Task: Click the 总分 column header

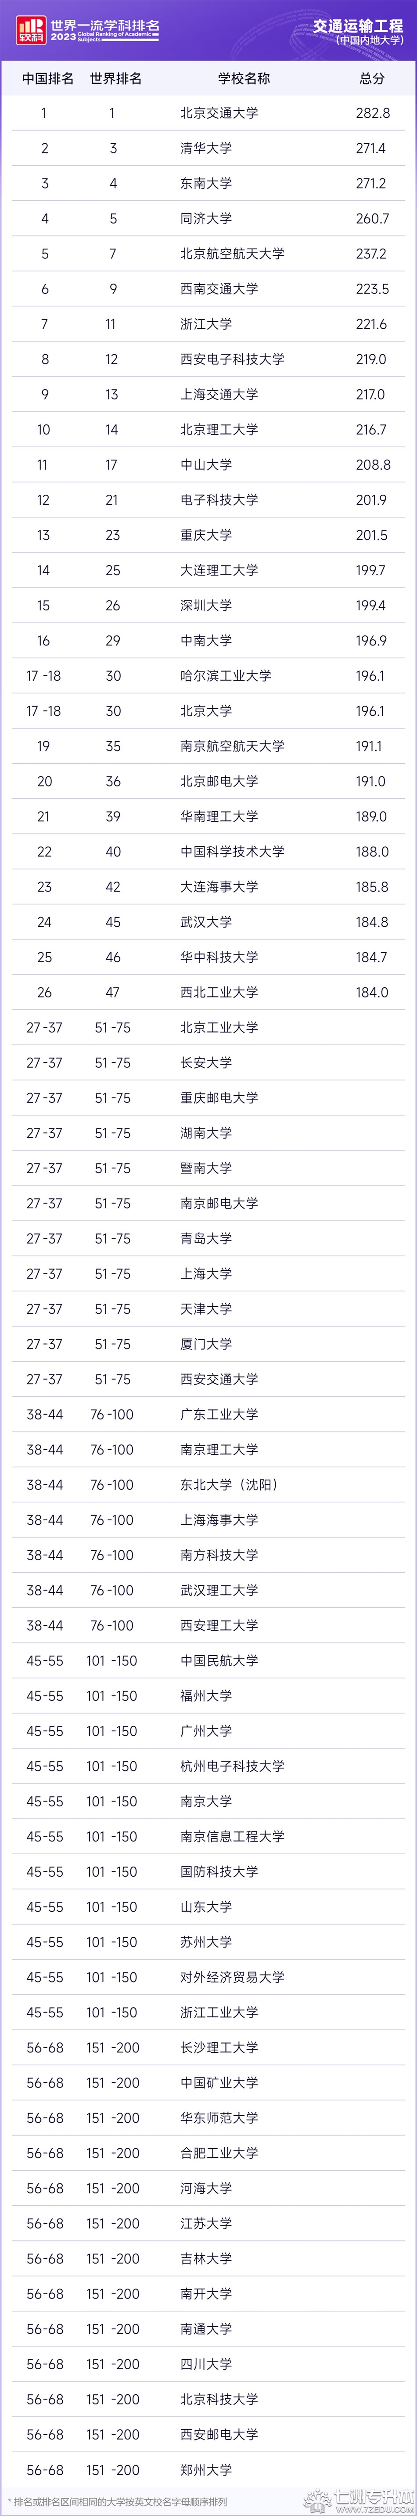Action: tap(372, 78)
